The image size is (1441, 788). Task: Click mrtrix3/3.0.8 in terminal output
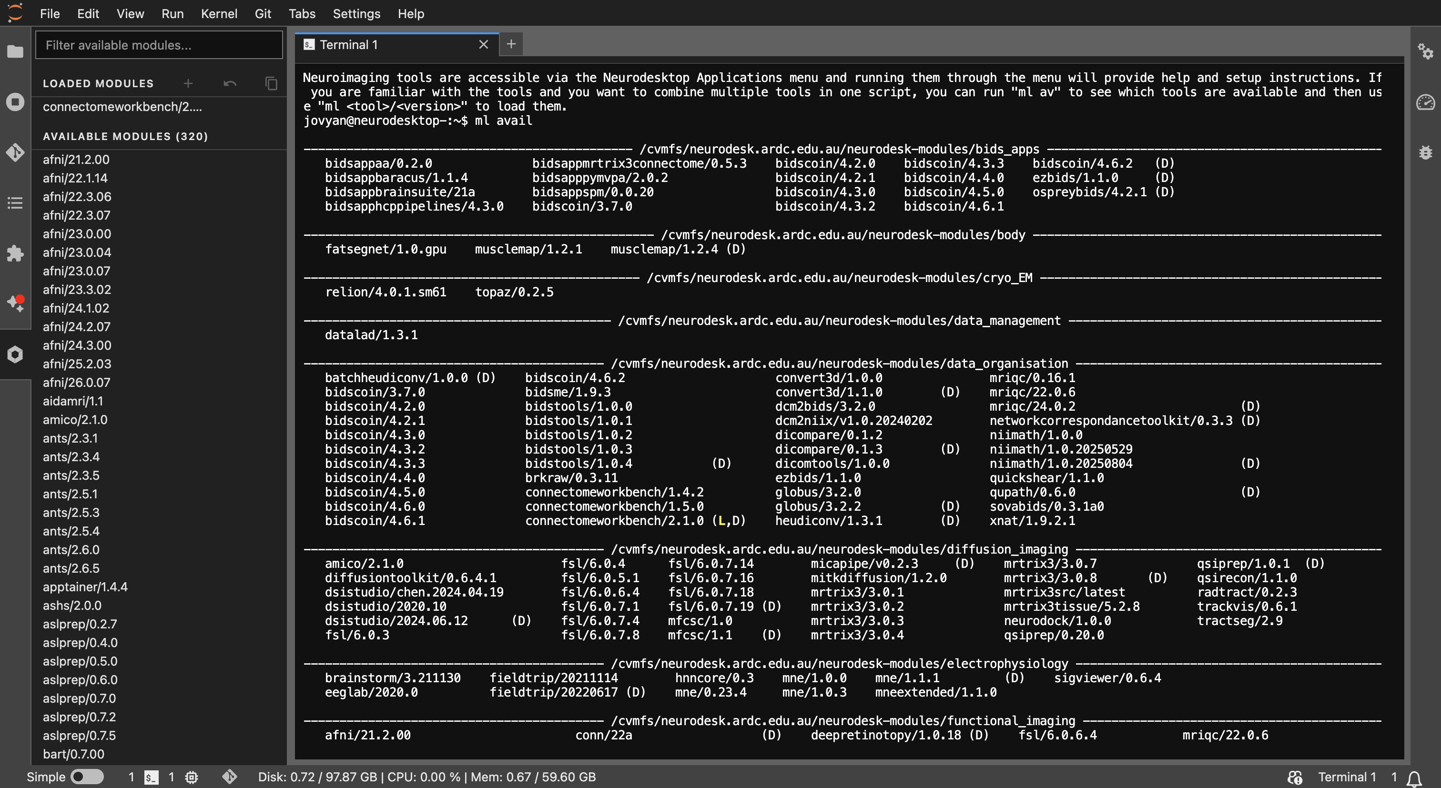[x=1050, y=578]
